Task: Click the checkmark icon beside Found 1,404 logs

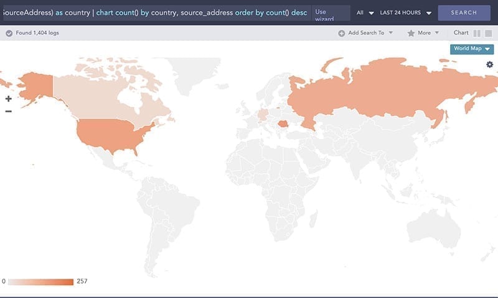Action: coord(9,33)
